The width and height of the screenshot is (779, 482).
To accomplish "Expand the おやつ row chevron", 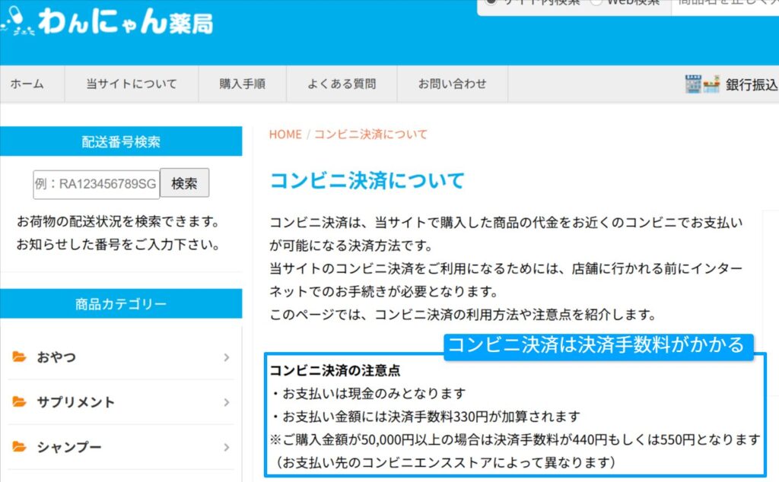I will [x=227, y=357].
